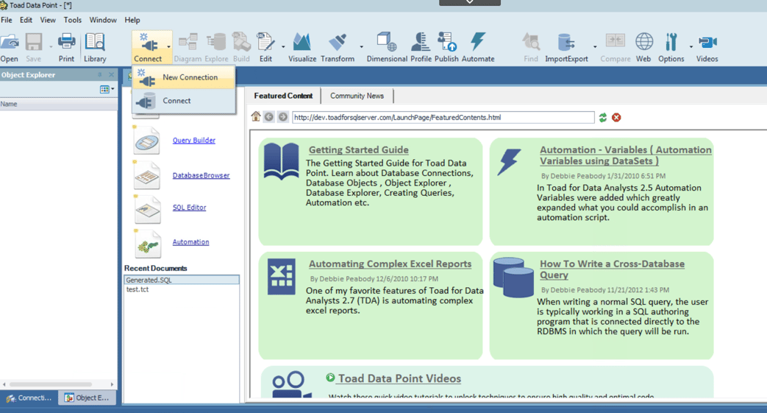
Task: Open the Visualize tool
Action: [302, 47]
